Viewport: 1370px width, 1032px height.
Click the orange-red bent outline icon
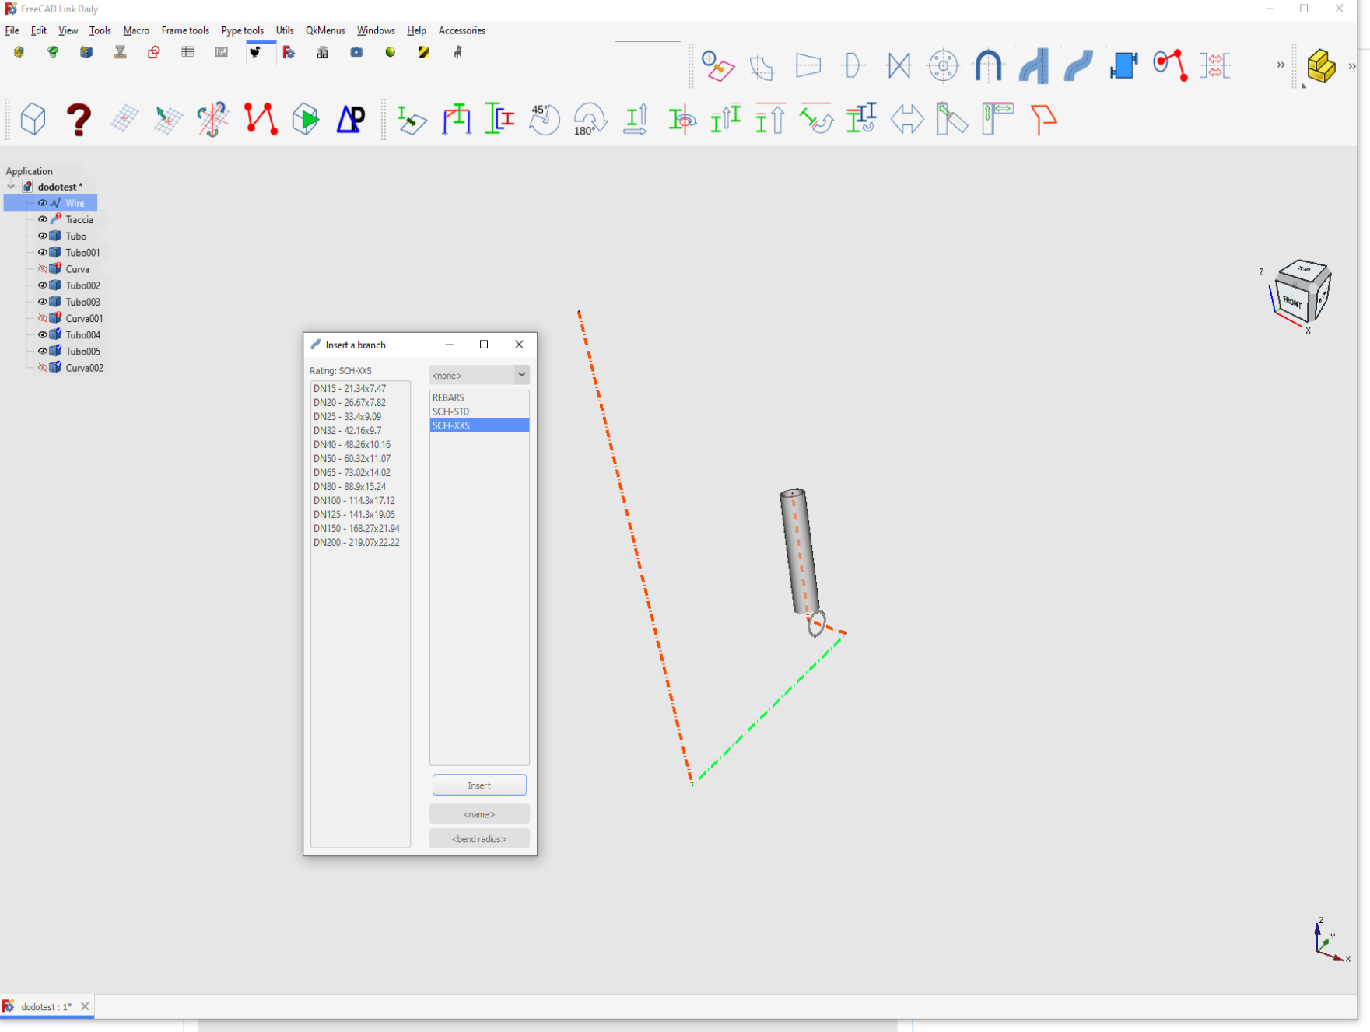1043,119
